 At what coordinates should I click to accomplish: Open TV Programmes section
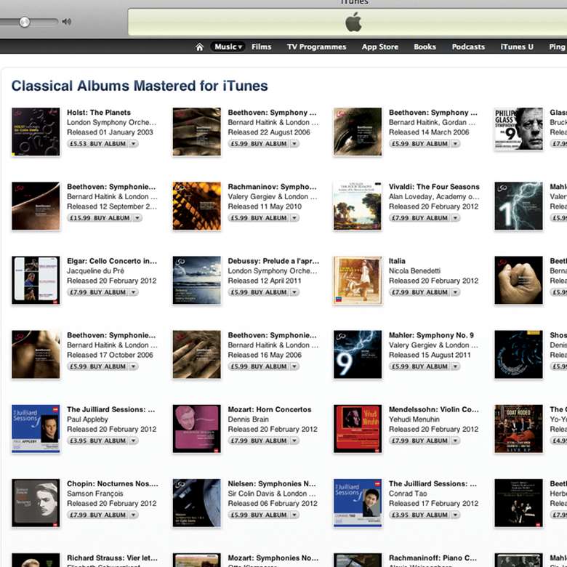tap(316, 47)
